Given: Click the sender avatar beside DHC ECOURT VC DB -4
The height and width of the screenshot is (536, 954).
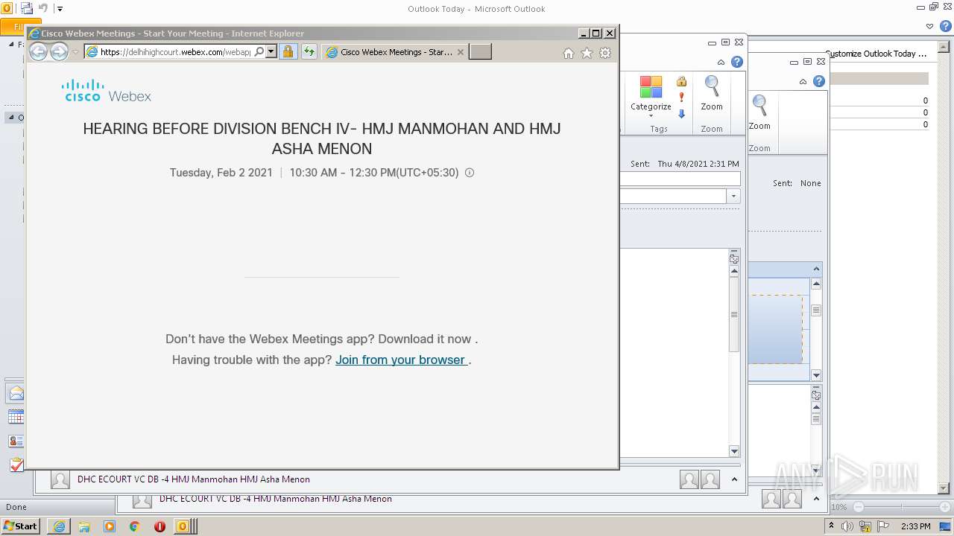Looking at the screenshot, I should click(x=60, y=480).
